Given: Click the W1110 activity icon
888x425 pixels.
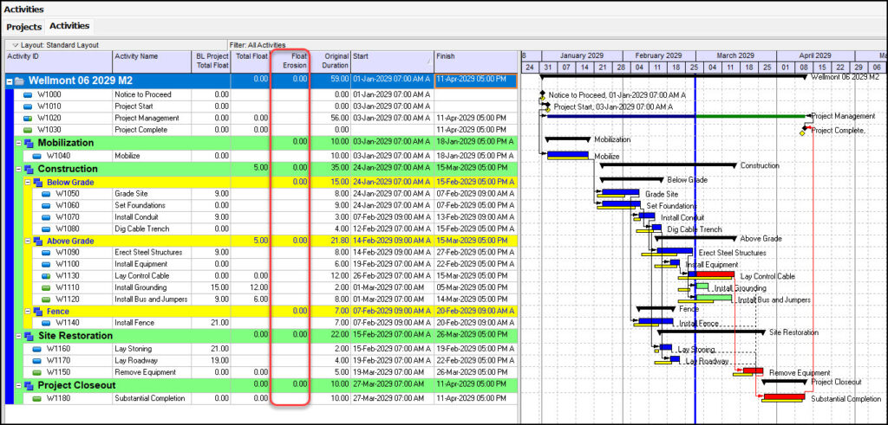Looking at the screenshot, I should click(46, 287).
